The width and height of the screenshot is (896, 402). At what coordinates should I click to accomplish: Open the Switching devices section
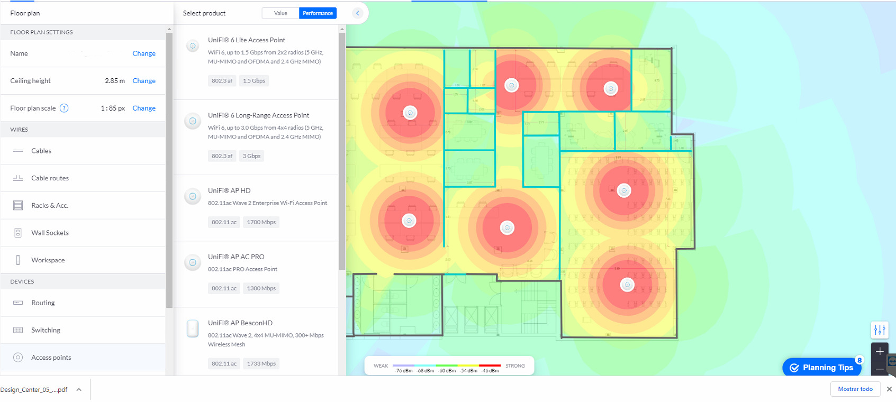46,330
